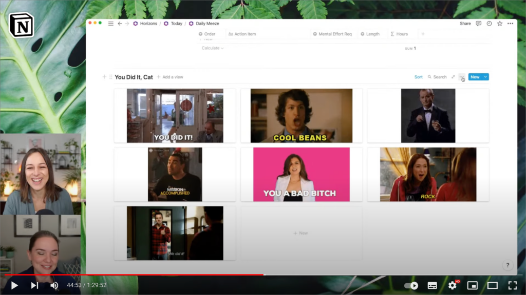This screenshot has width=526, height=295.
Task: Play the video
Action: pyautogui.click(x=14, y=285)
